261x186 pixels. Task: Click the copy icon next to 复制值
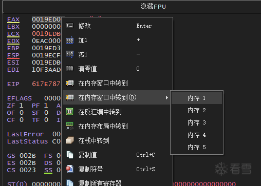[70, 155]
